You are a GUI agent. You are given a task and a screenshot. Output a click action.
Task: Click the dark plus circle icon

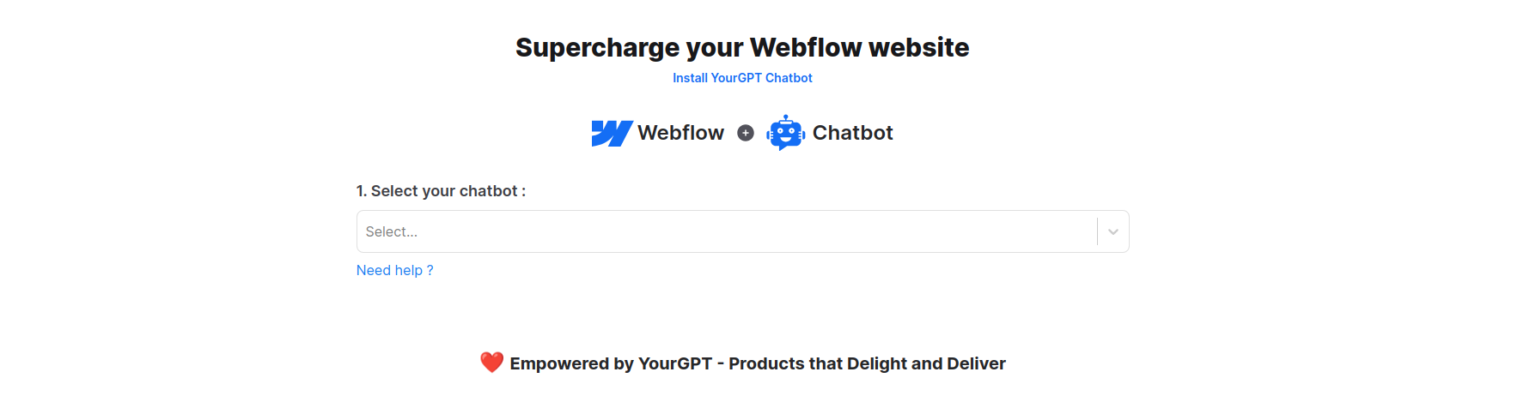(x=746, y=133)
